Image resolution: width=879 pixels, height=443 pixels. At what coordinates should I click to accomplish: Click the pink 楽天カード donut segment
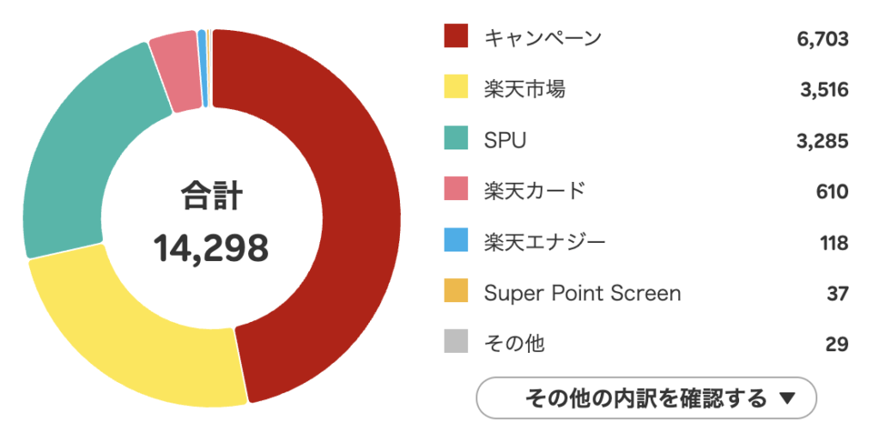[x=174, y=71]
